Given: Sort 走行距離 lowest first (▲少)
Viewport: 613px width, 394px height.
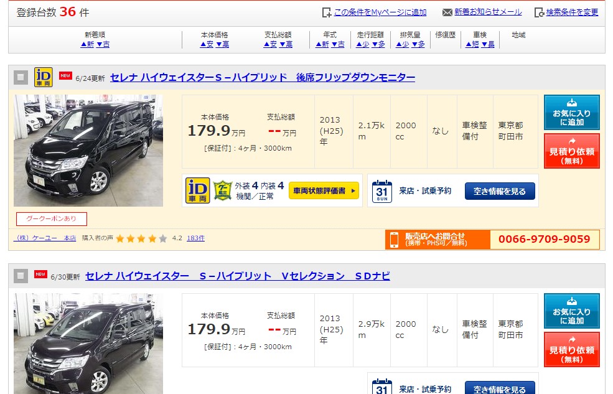Looking at the screenshot, I should tap(362, 44).
